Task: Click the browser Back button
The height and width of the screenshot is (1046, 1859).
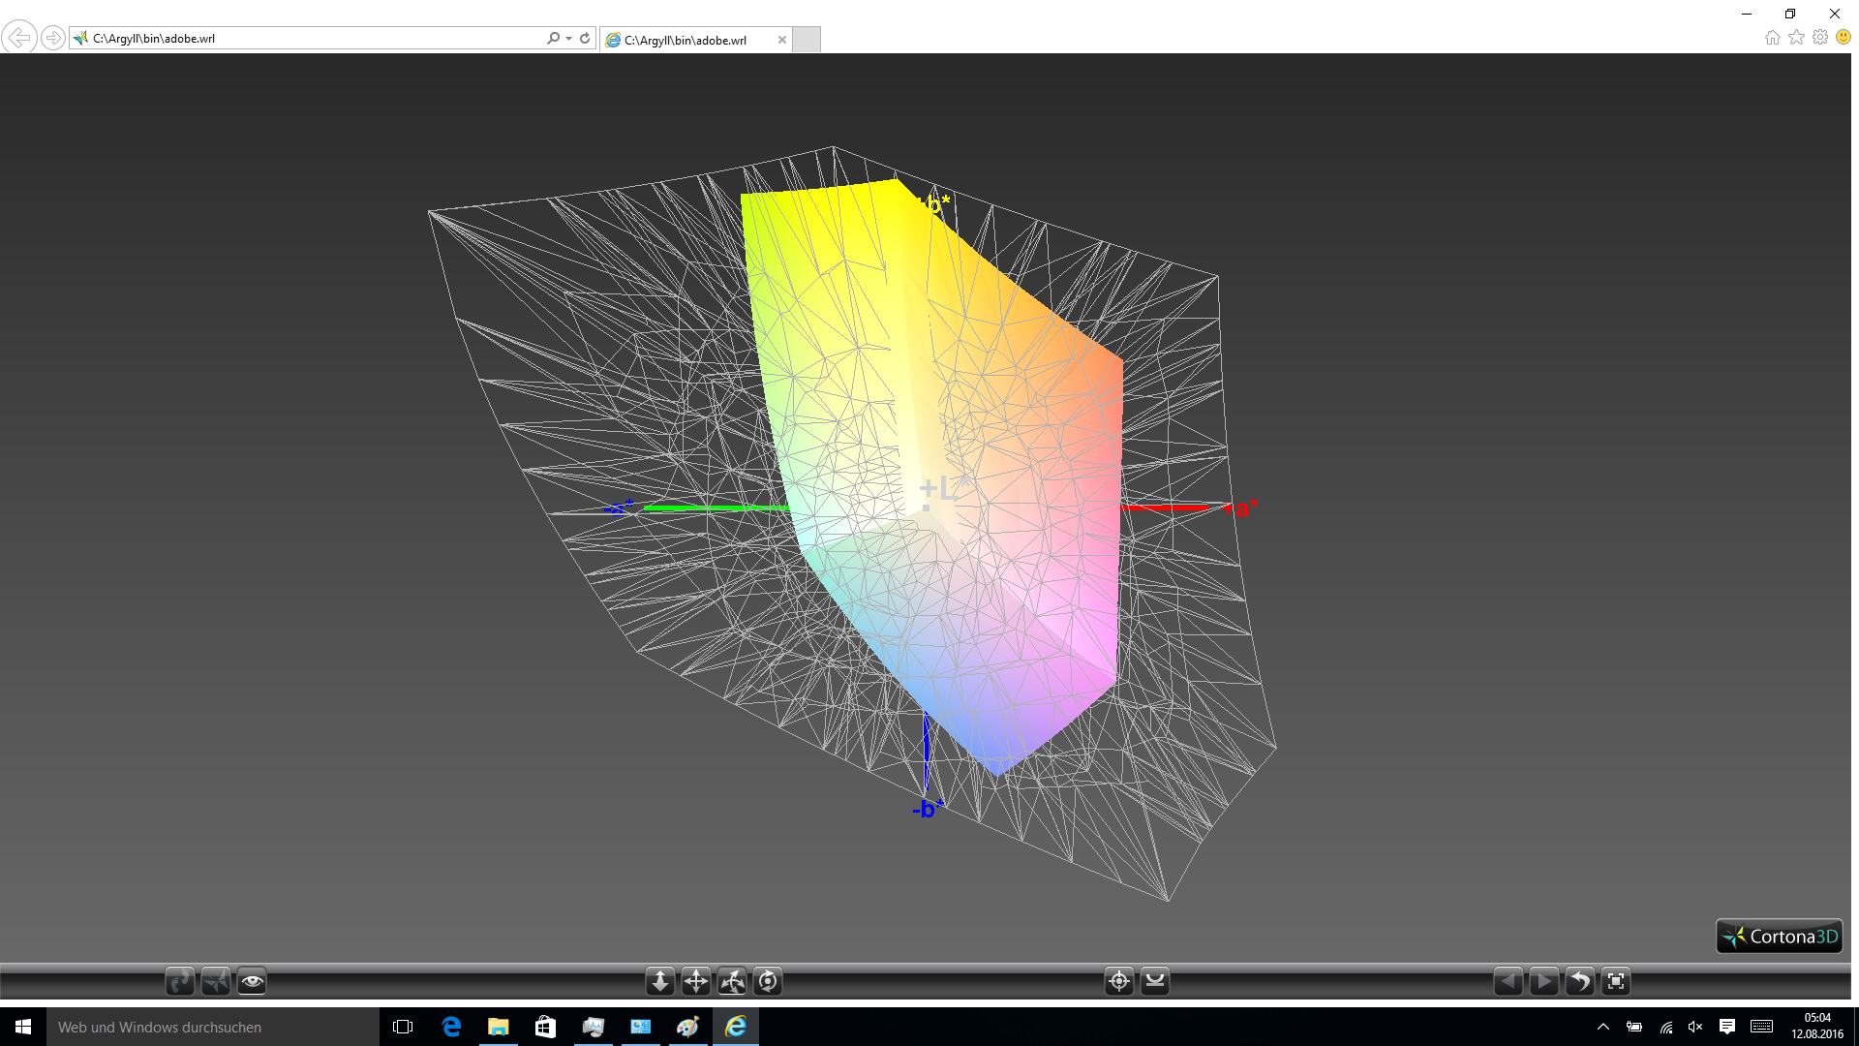Action: point(19,38)
